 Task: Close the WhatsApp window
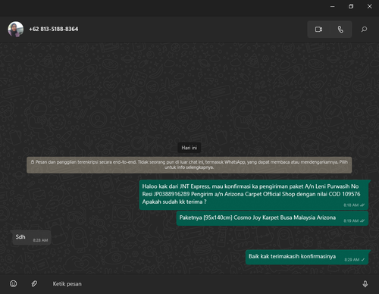[369, 6]
